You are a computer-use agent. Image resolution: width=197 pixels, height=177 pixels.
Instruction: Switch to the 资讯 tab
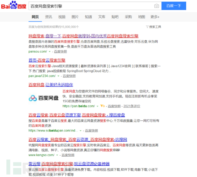pyautogui.click(x=48, y=17)
